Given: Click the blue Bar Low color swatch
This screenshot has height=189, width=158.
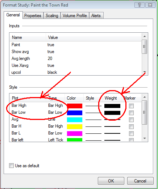Looking at the screenshot, I should tap(75, 113).
